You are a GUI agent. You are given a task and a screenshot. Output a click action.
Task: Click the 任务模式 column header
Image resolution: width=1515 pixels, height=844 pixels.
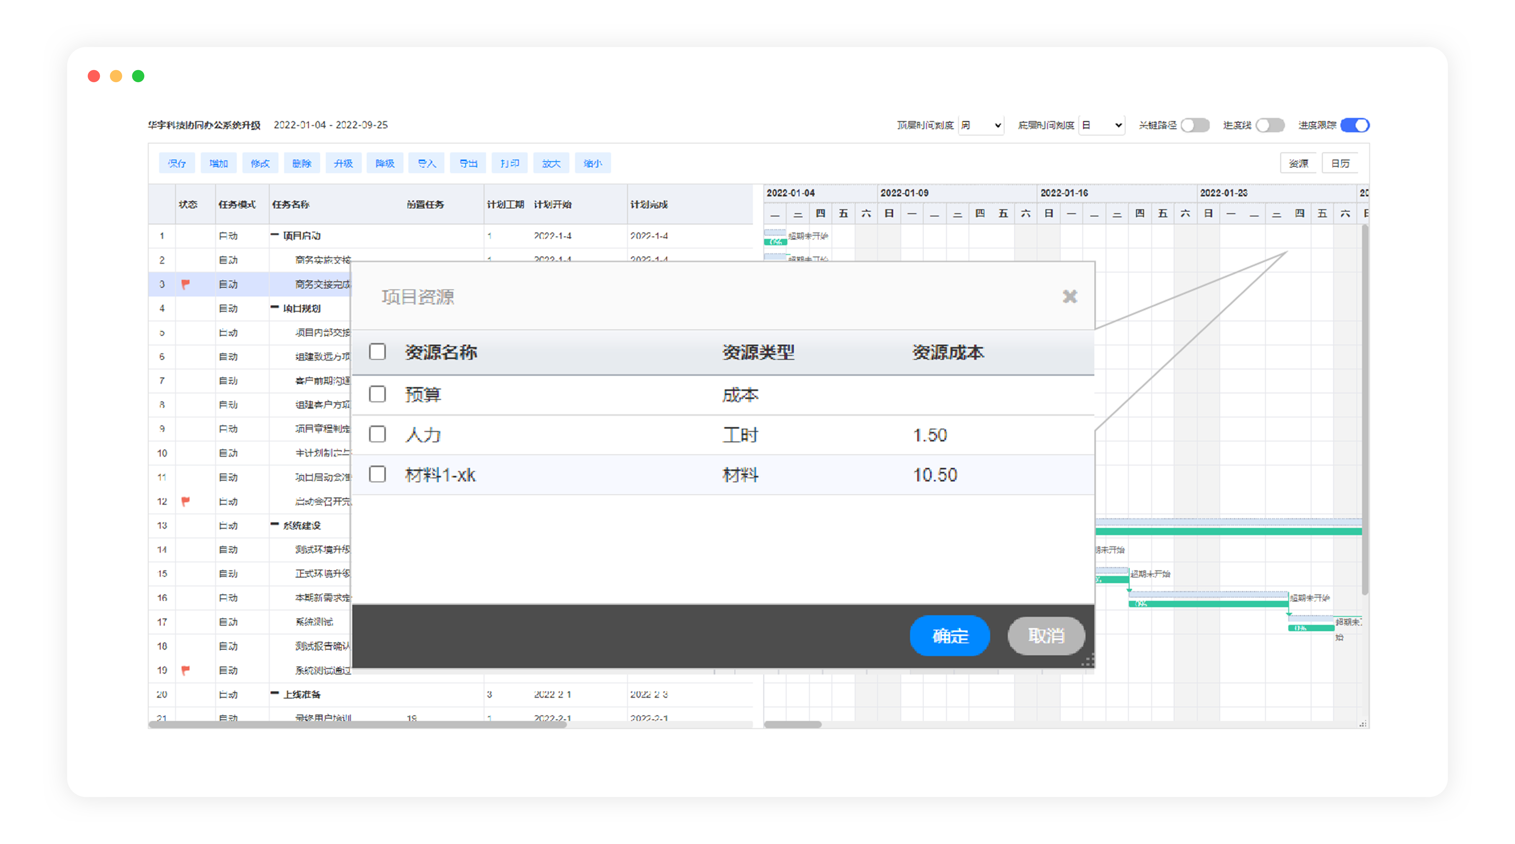coord(237,204)
